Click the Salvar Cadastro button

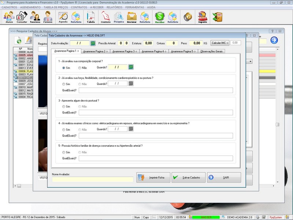(x=189, y=177)
